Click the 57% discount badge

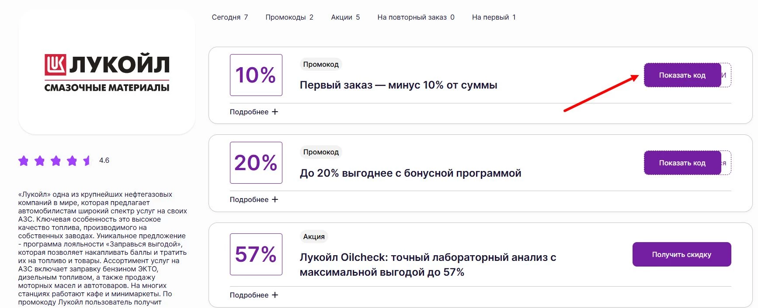click(256, 254)
